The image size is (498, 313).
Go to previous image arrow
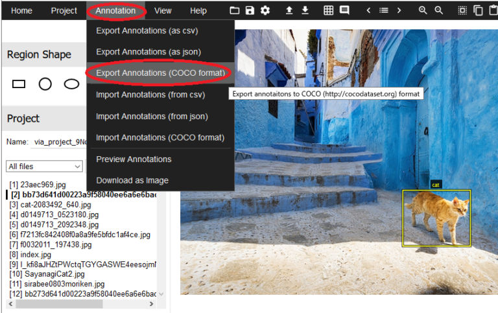pyautogui.click(x=368, y=10)
